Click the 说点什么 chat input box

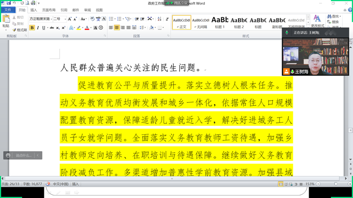point(23,155)
